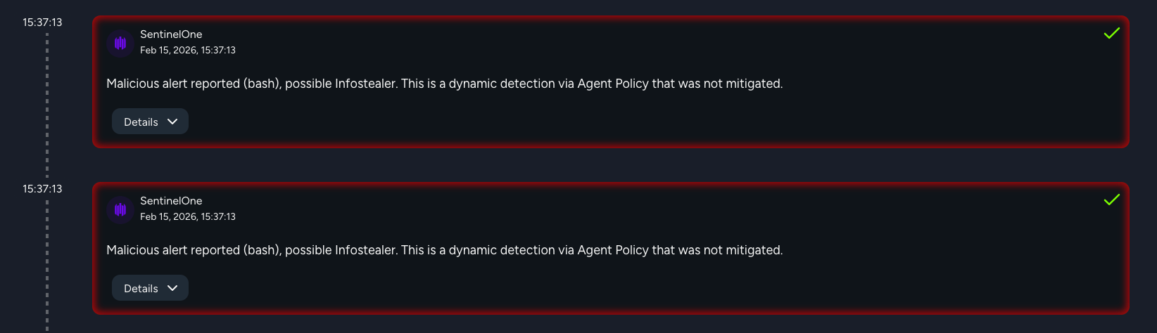Click the Infostealer alert message in the first card
This screenshot has height=333, width=1157.
[444, 84]
